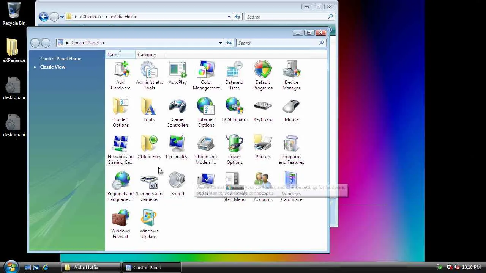
Task: Switch to nVidia Hotfix taskbar button
Action: pyautogui.click(x=91, y=267)
